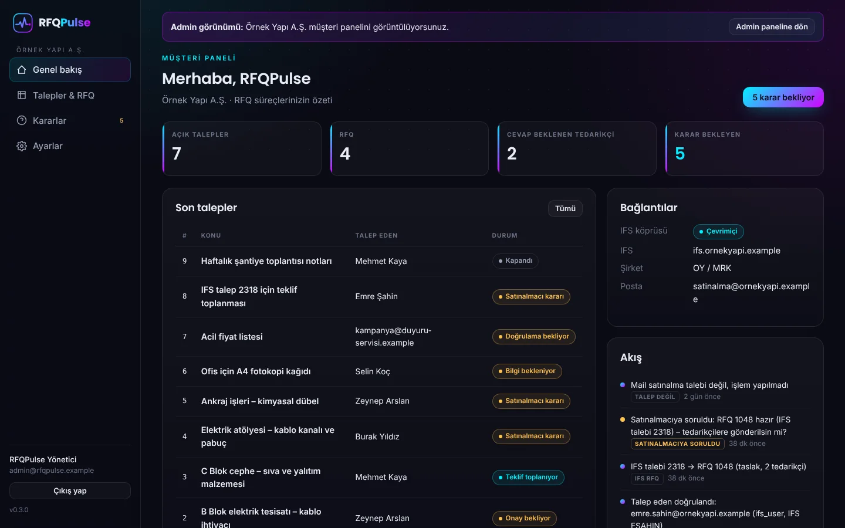Click the 5 karar bekliyor button

(x=783, y=97)
